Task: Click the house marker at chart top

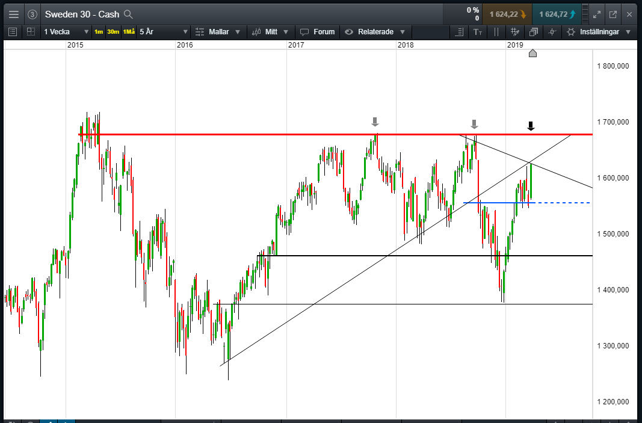Action: pyautogui.click(x=532, y=53)
